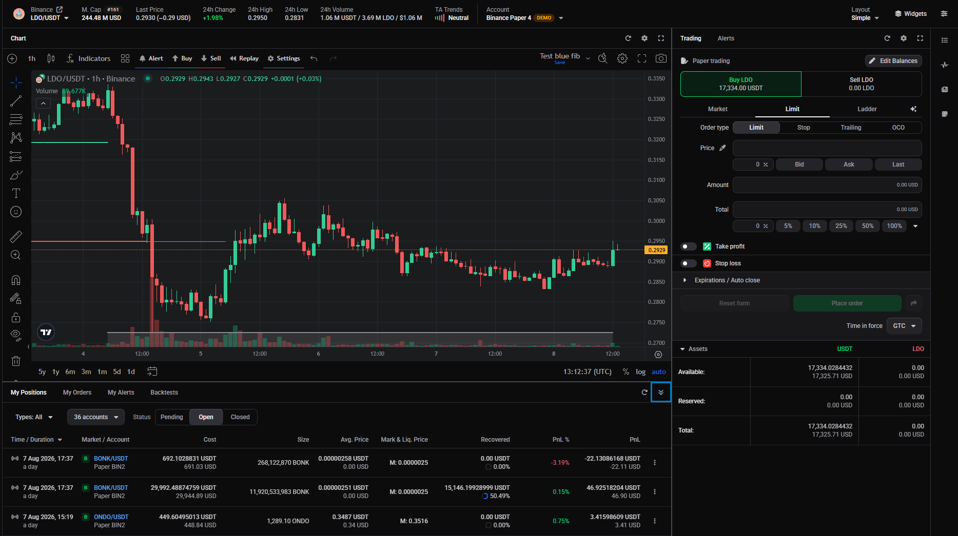Expand more total percentage options

(915, 226)
